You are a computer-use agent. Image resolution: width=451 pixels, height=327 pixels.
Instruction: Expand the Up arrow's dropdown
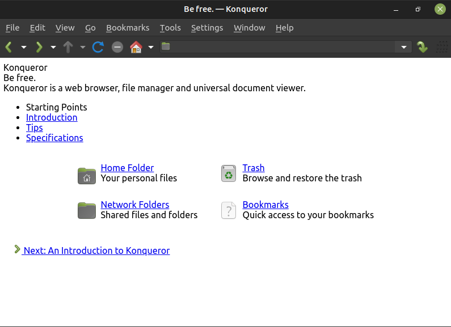[x=83, y=48]
